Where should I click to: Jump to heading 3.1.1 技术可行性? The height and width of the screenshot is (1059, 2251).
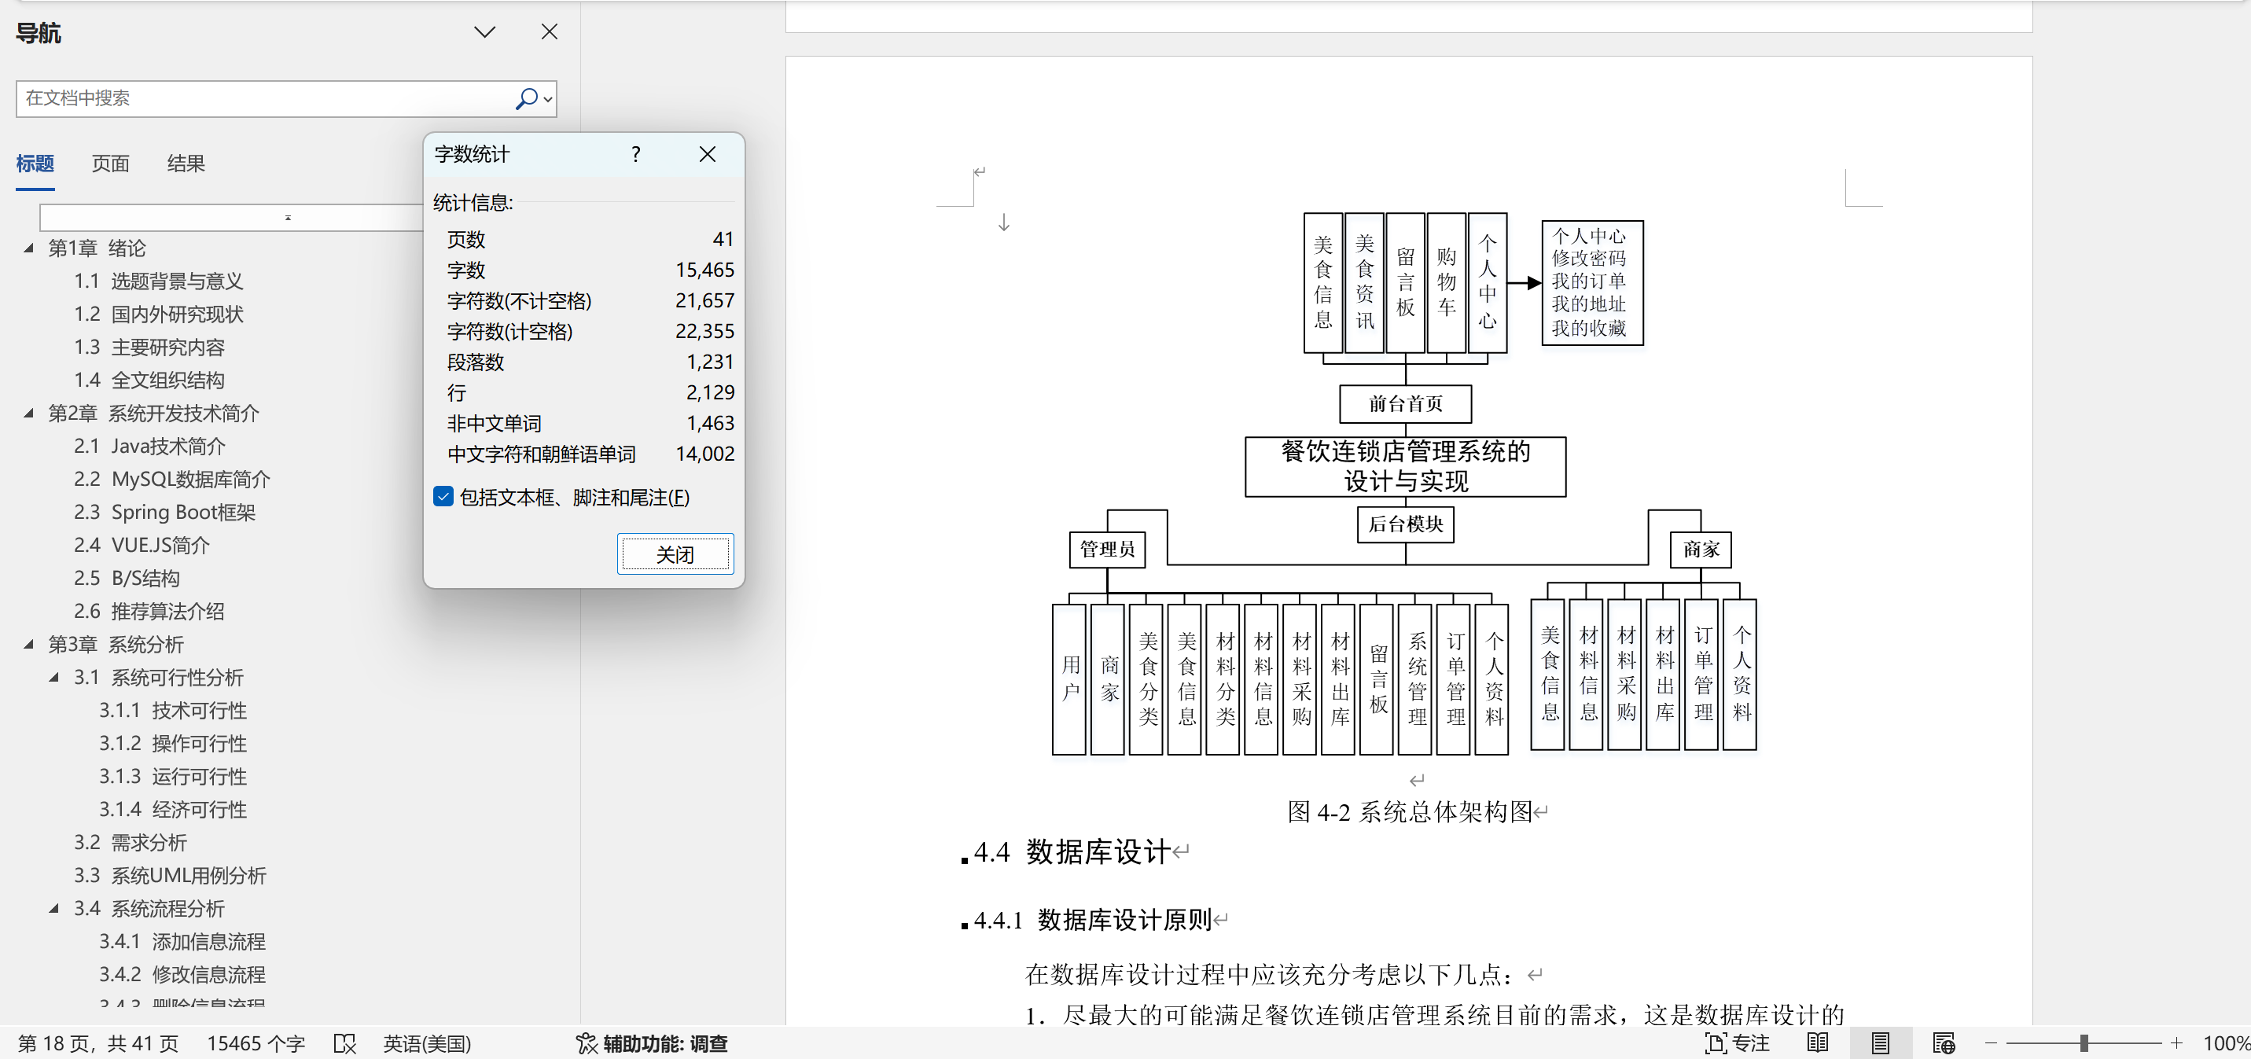click(173, 712)
